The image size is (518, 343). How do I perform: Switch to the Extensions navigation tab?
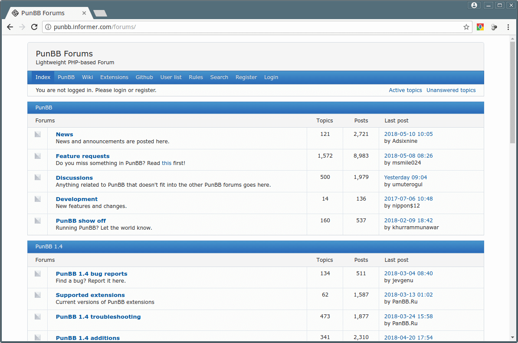114,77
